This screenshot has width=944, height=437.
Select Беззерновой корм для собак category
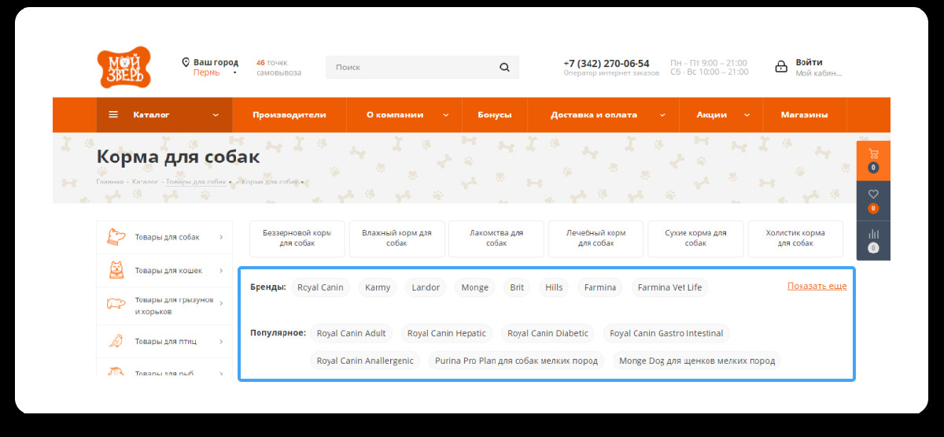click(297, 239)
